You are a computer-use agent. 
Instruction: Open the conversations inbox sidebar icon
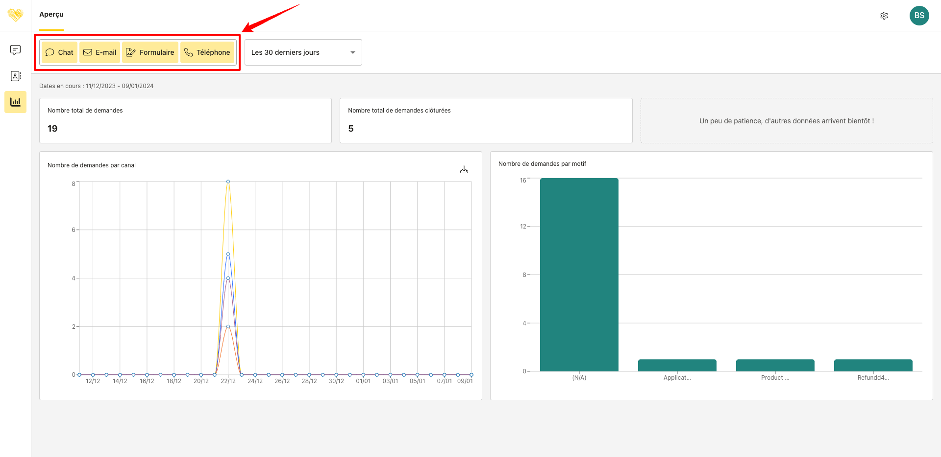(15, 50)
